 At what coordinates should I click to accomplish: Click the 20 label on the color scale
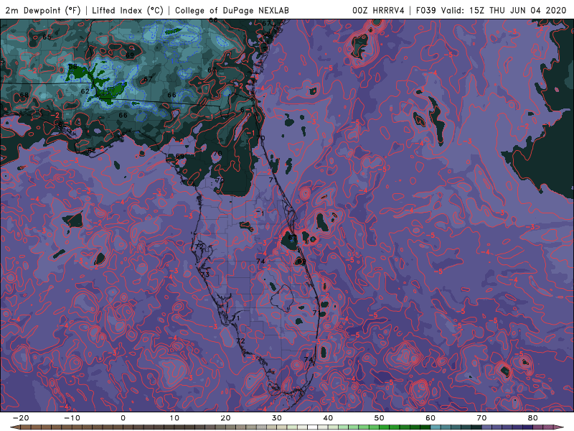pos(225,418)
